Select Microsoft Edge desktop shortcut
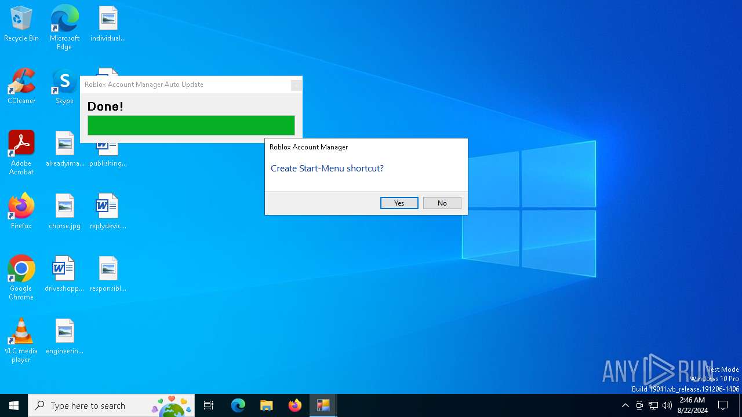This screenshot has height=417, width=742. [64, 28]
